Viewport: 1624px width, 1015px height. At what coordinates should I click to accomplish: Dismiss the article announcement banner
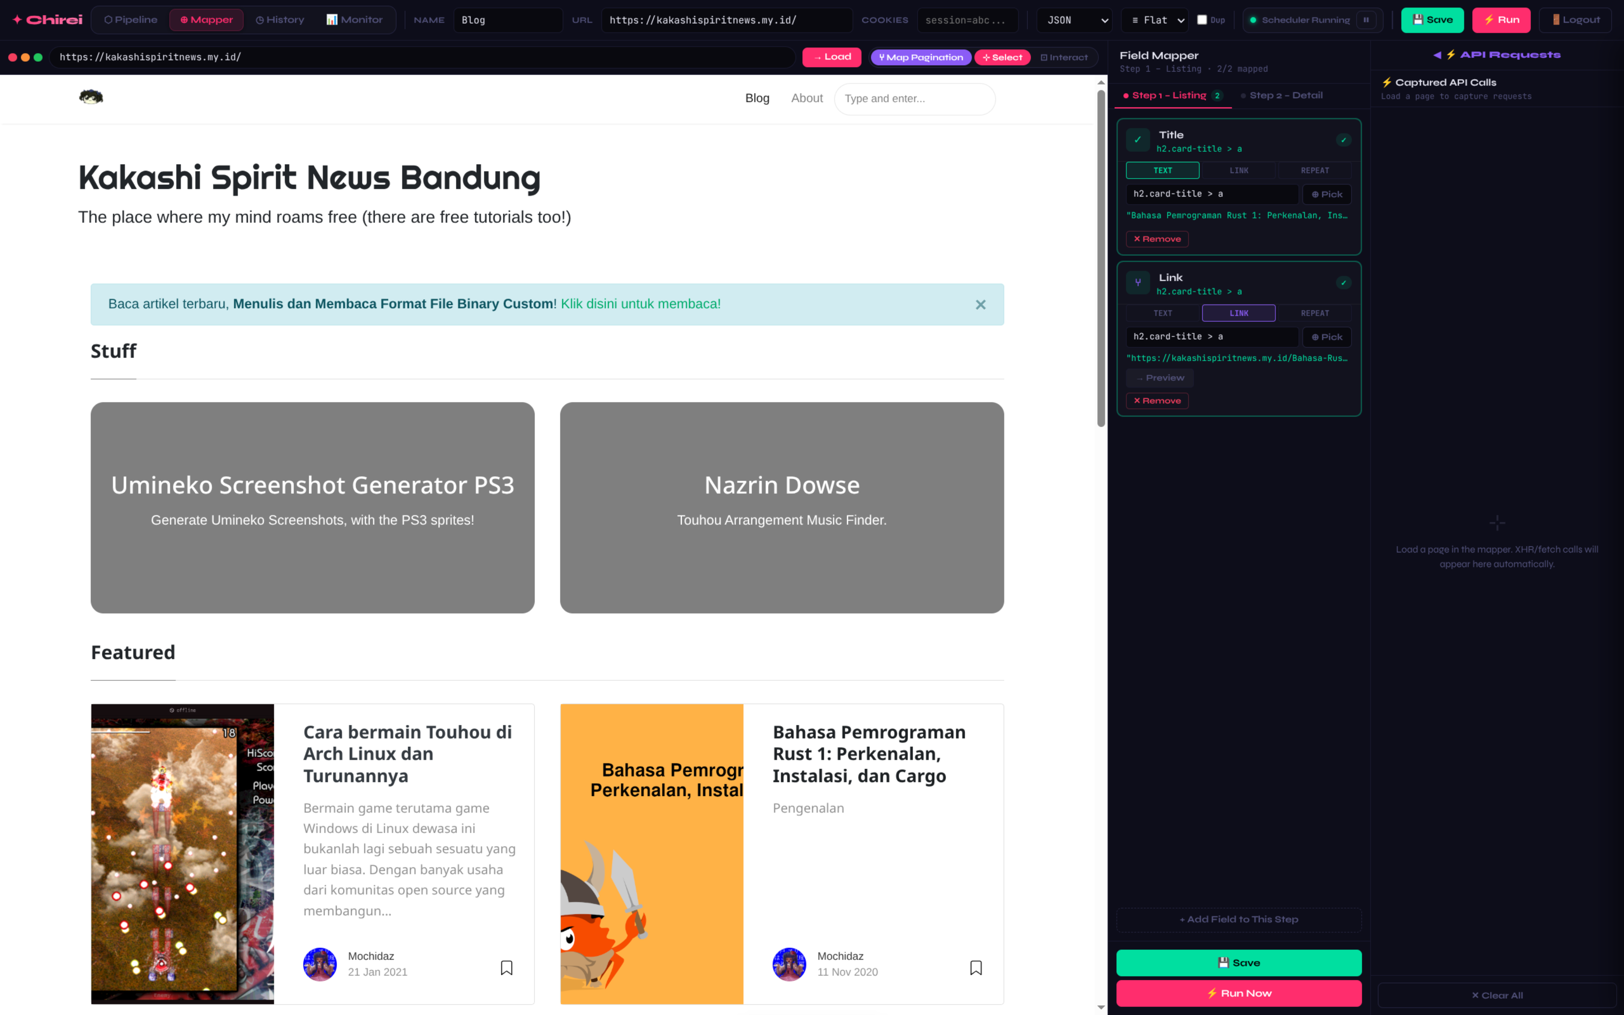tap(980, 305)
